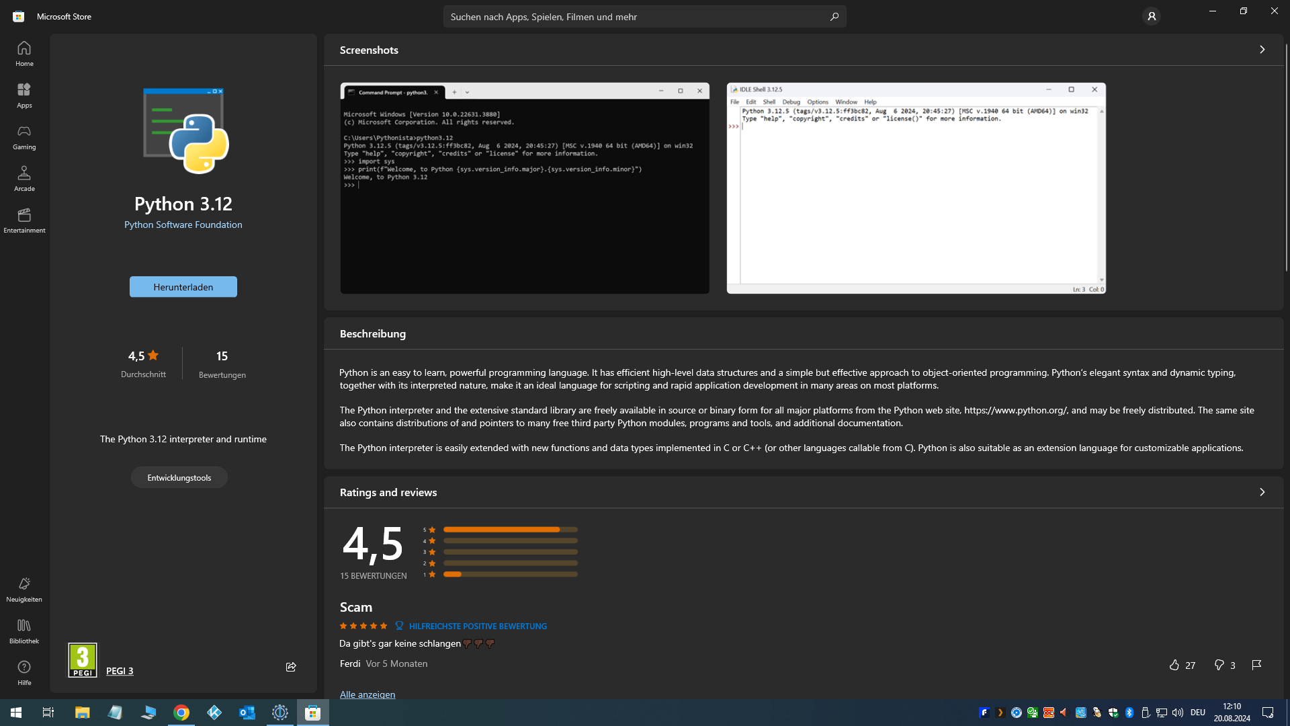The height and width of the screenshot is (726, 1290).
Task: Open the Windows Start menu
Action: (x=16, y=713)
